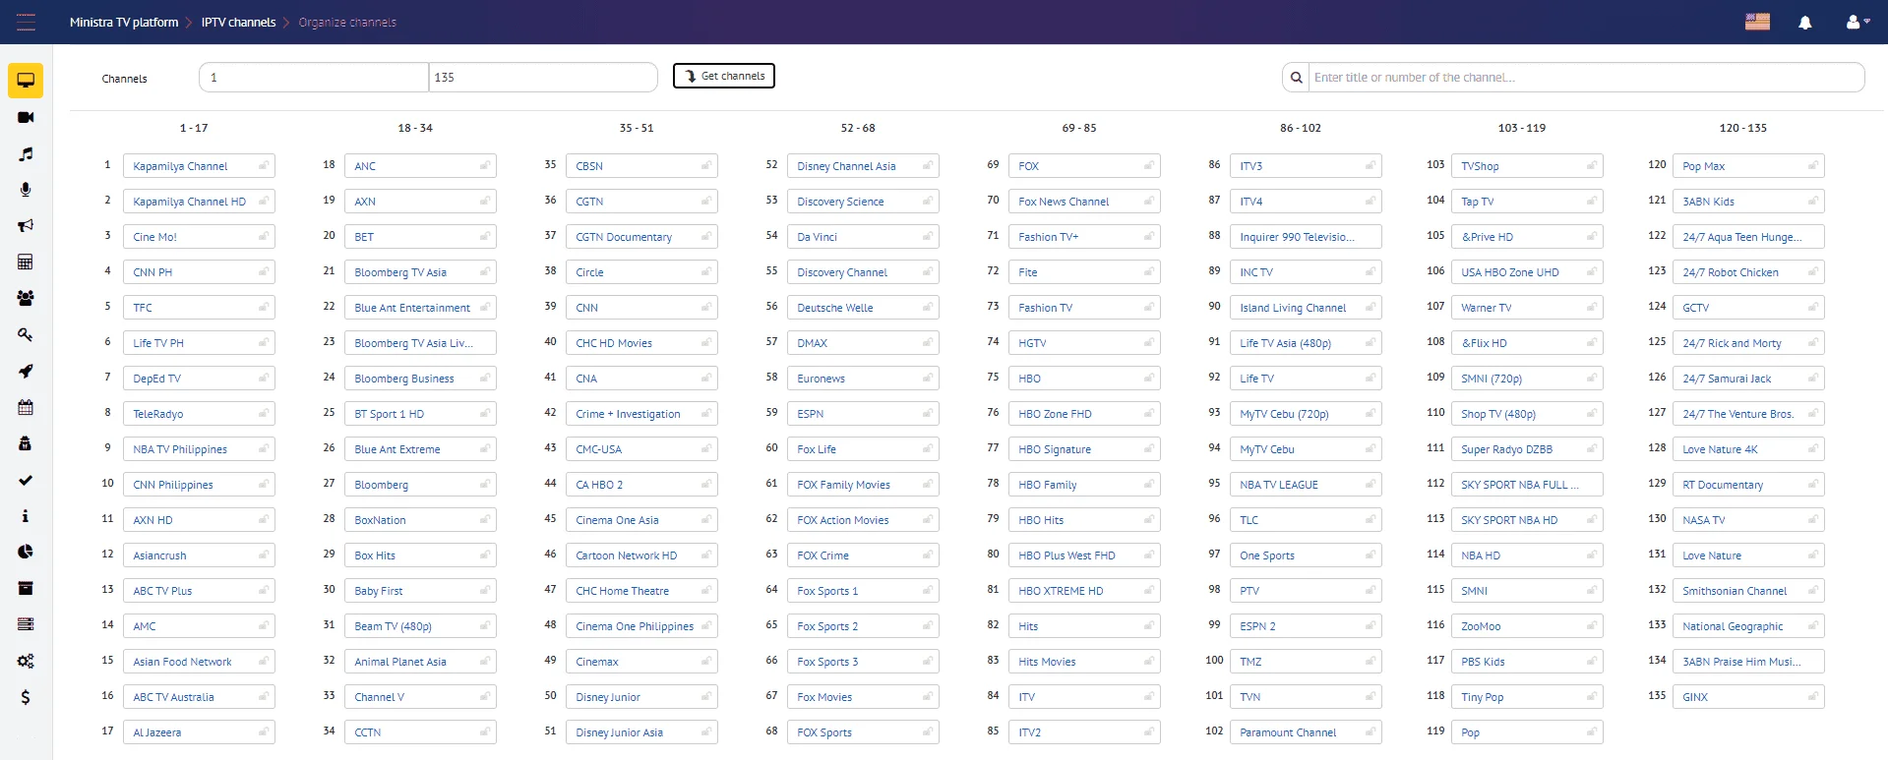
Task: Select the FOX Action Movies channel
Action: (x=863, y=519)
